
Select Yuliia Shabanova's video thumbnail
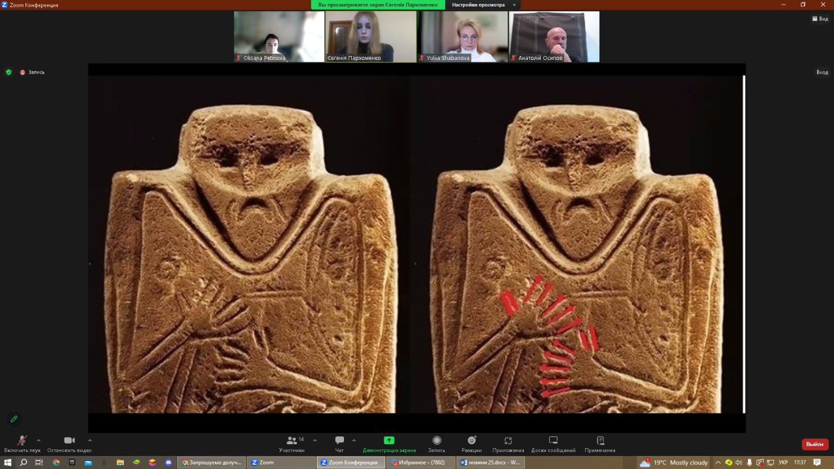463,36
